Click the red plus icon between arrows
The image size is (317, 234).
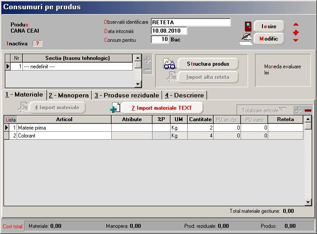pyautogui.click(x=296, y=33)
